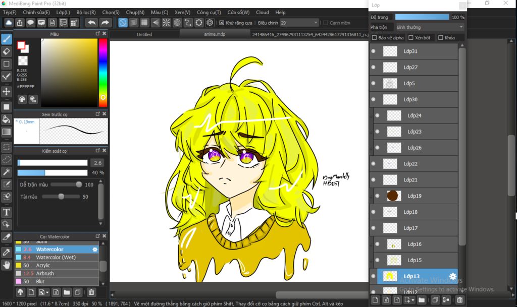Toggle Khử răng cưa anti-aliasing checkbox
This screenshot has height=307, width=517.
coord(222,23)
